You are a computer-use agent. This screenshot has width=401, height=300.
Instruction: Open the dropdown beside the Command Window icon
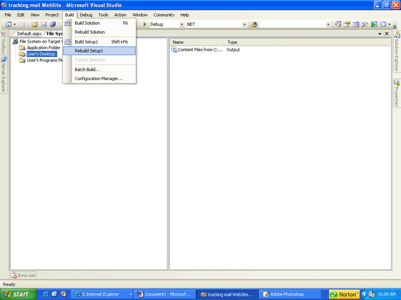pyautogui.click(x=389, y=25)
